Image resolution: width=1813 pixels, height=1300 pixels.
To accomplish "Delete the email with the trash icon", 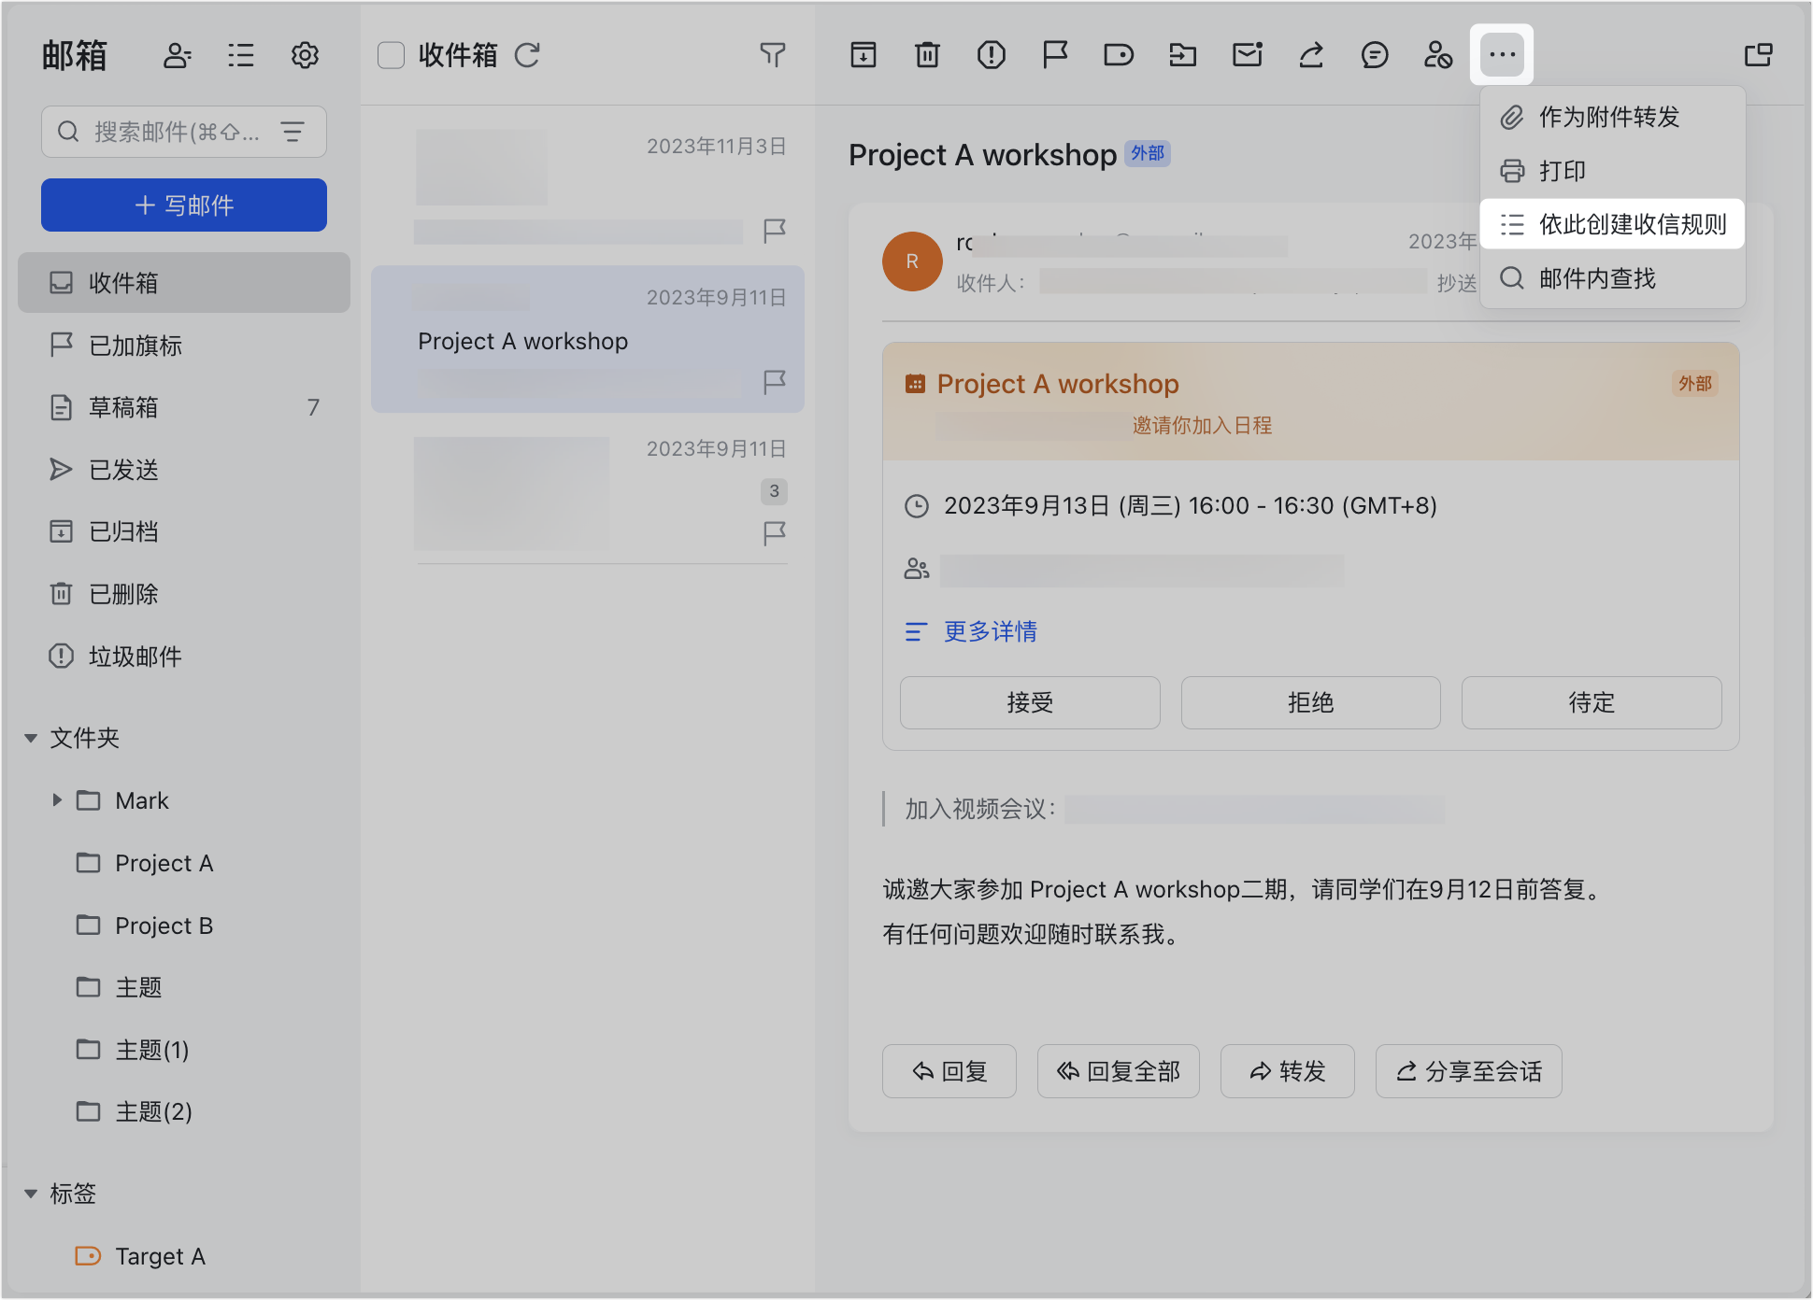I will [927, 55].
